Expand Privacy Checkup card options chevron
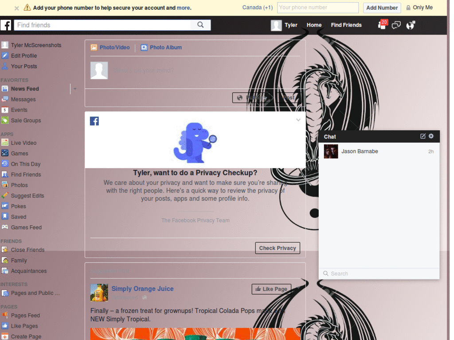The height and width of the screenshot is (340, 454). pos(298,120)
